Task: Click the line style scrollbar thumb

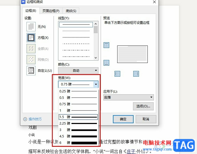Action: tap(96, 30)
